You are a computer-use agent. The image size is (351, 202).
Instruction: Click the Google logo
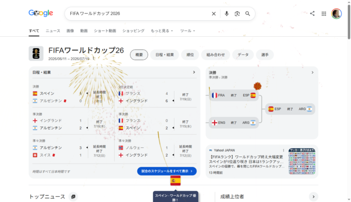(x=41, y=13)
